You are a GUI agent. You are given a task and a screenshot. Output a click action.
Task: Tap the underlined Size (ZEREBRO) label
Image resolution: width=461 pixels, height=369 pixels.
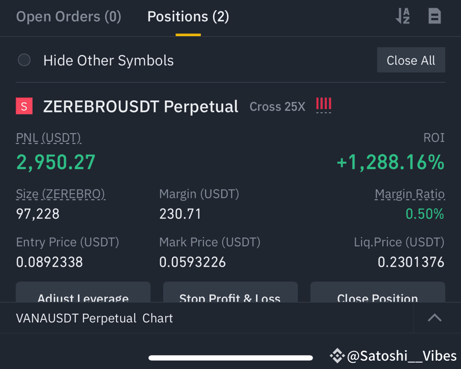pos(61,194)
